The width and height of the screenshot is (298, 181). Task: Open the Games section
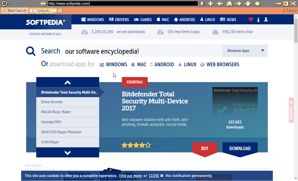(143, 20)
